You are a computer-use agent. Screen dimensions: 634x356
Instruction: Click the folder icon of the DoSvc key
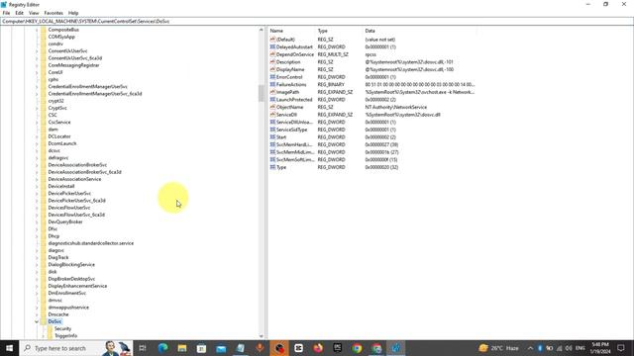(44, 321)
